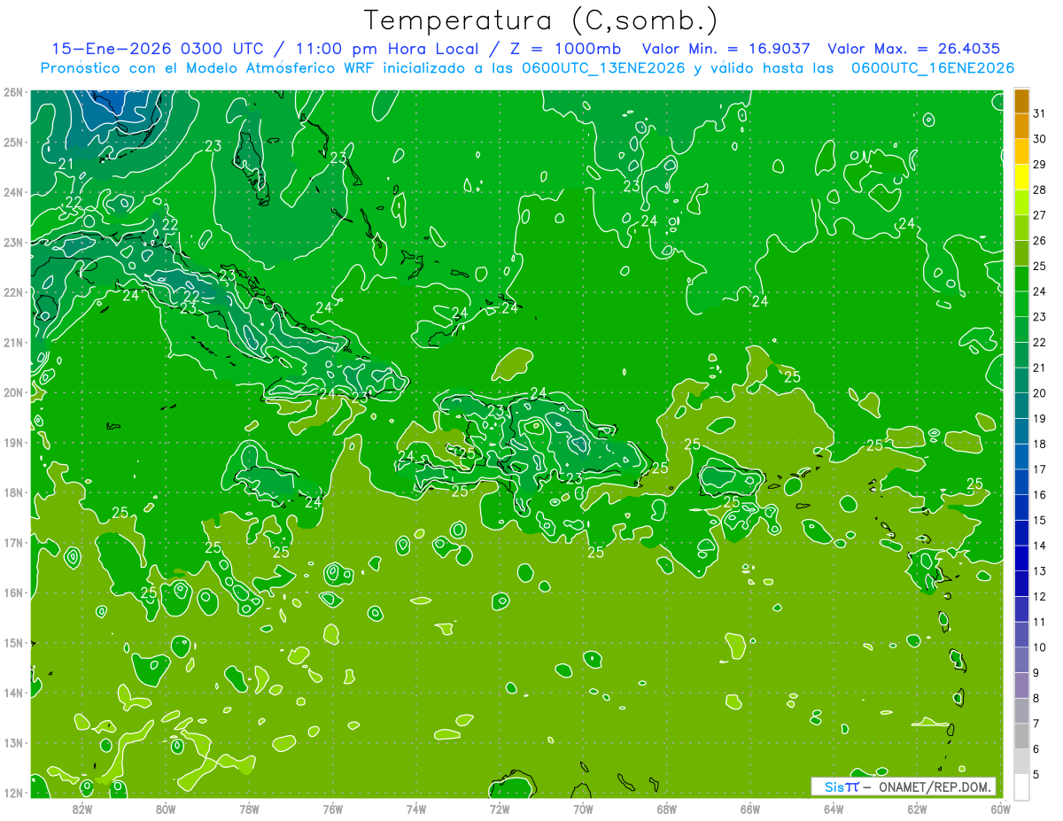Click the legend value 10
This screenshot has width=1063, height=821.
click(1039, 647)
